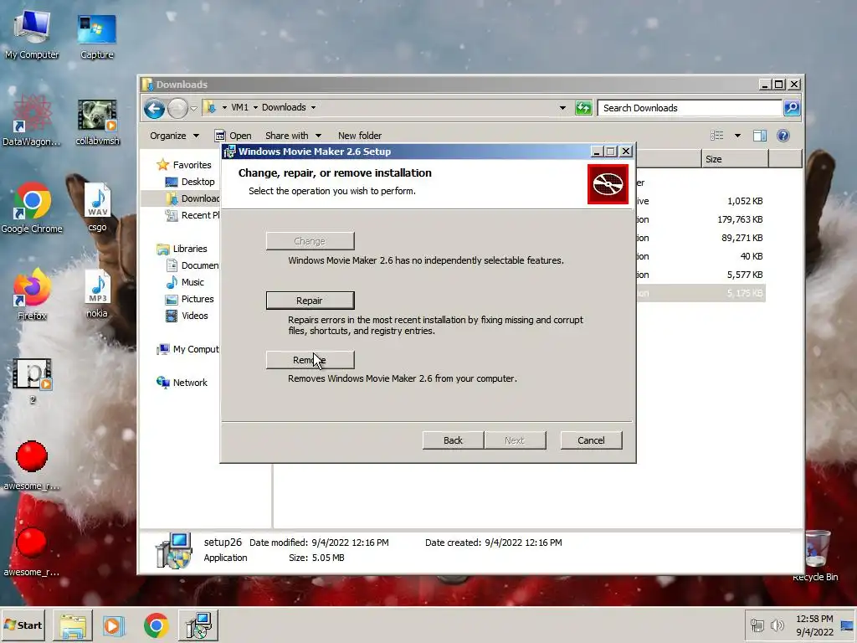Viewport: 857px width, 643px height.
Task: Select the DataWagon desktop shortcut
Action: 32,121
